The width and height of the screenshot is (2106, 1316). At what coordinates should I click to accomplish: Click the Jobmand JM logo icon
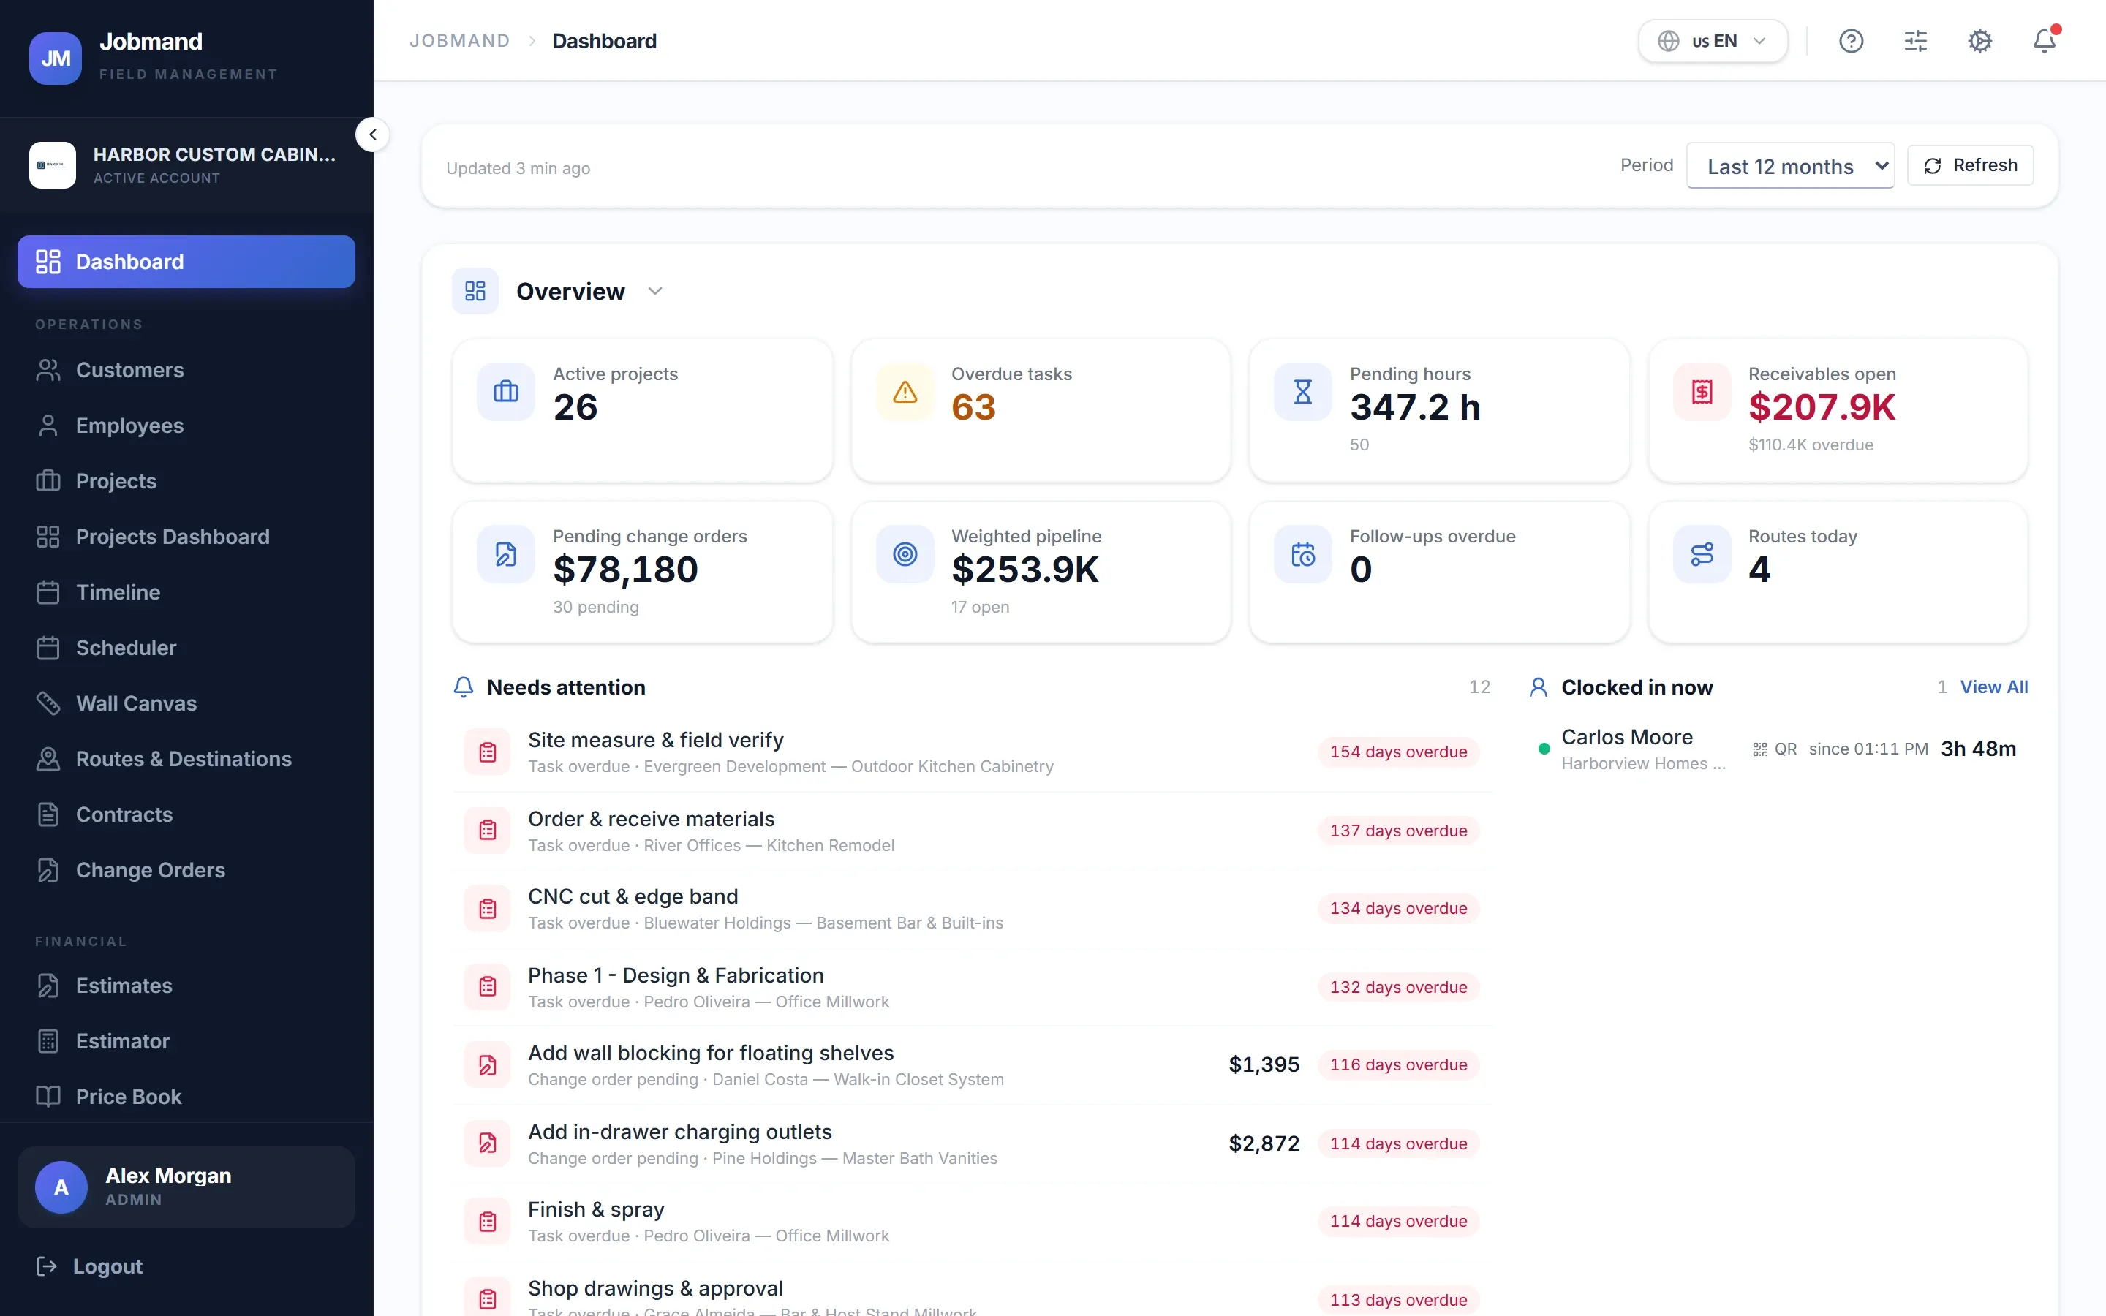click(56, 58)
